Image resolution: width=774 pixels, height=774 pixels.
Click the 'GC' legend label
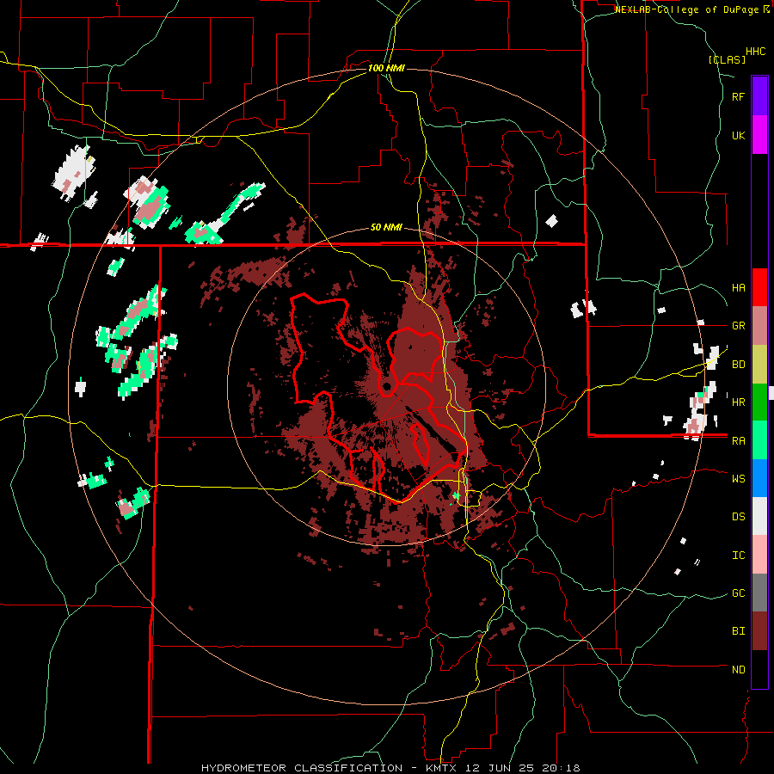[x=738, y=593]
